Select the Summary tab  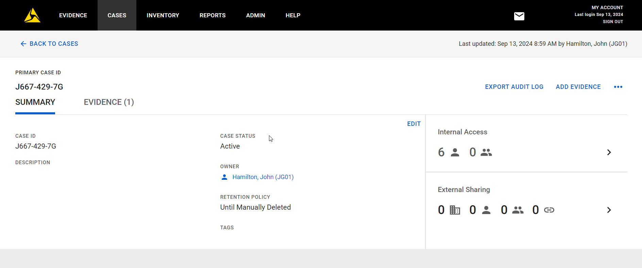pos(35,102)
